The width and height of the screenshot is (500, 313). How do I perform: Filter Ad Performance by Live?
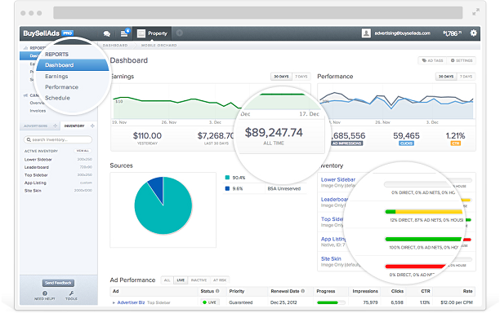click(x=181, y=280)
